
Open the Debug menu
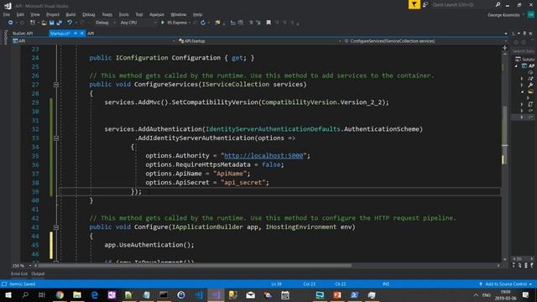(x=89, y=14)
